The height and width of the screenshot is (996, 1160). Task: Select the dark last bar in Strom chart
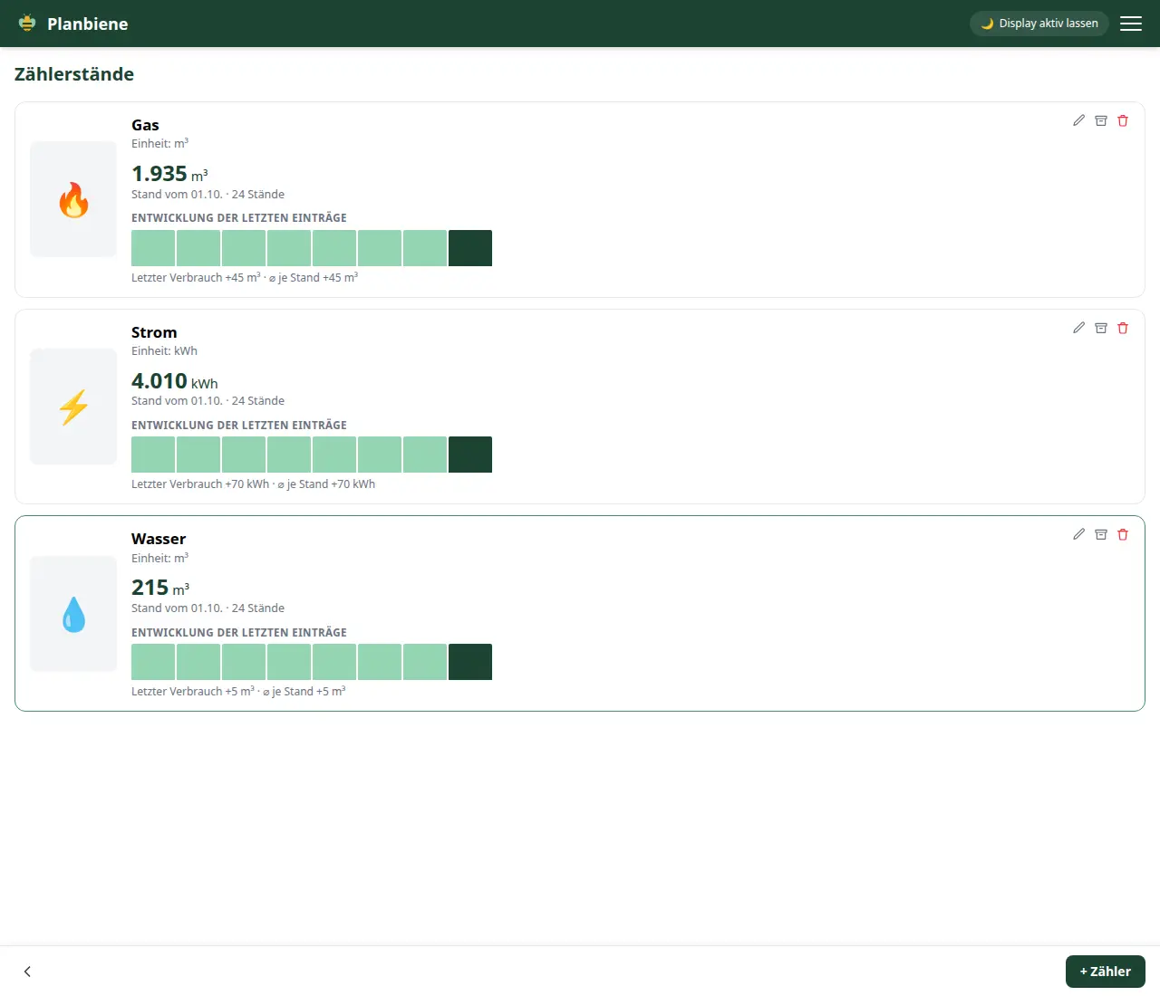(470, 455)
